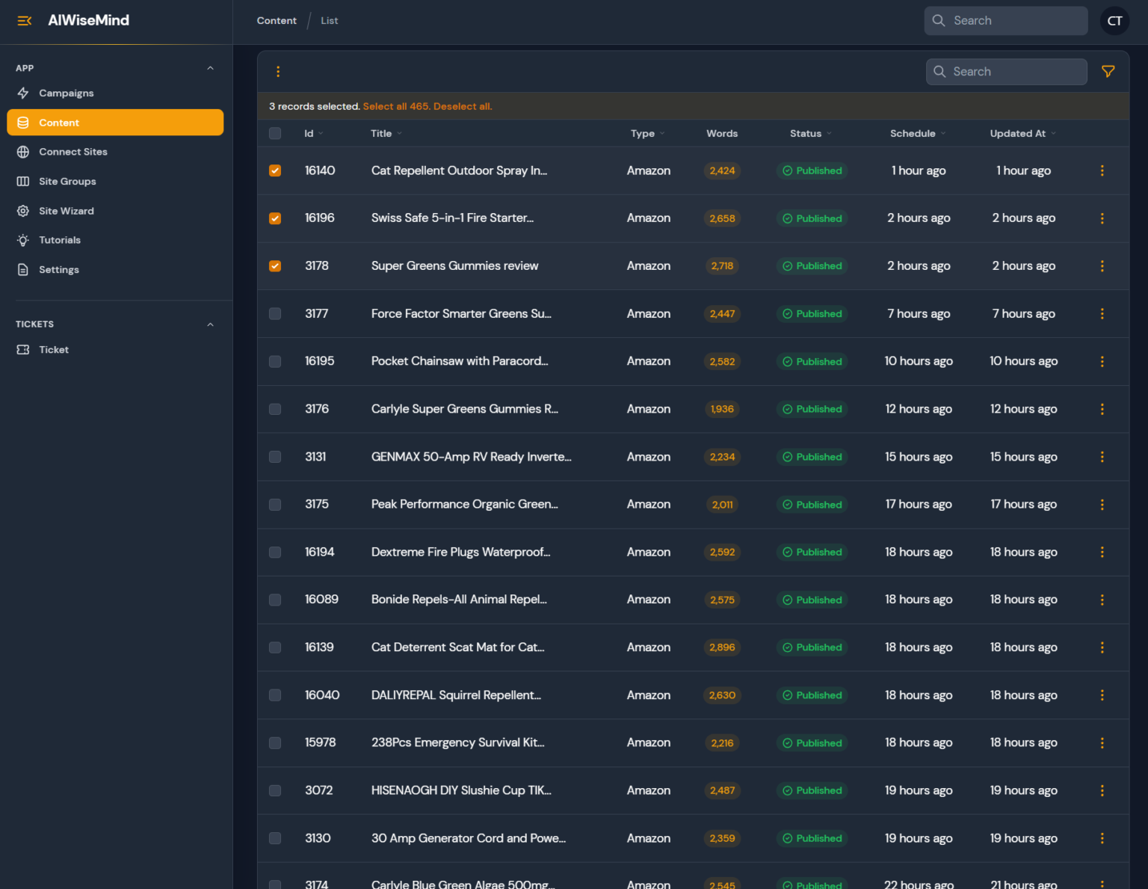Click the Deselect all link

(463, 106)
